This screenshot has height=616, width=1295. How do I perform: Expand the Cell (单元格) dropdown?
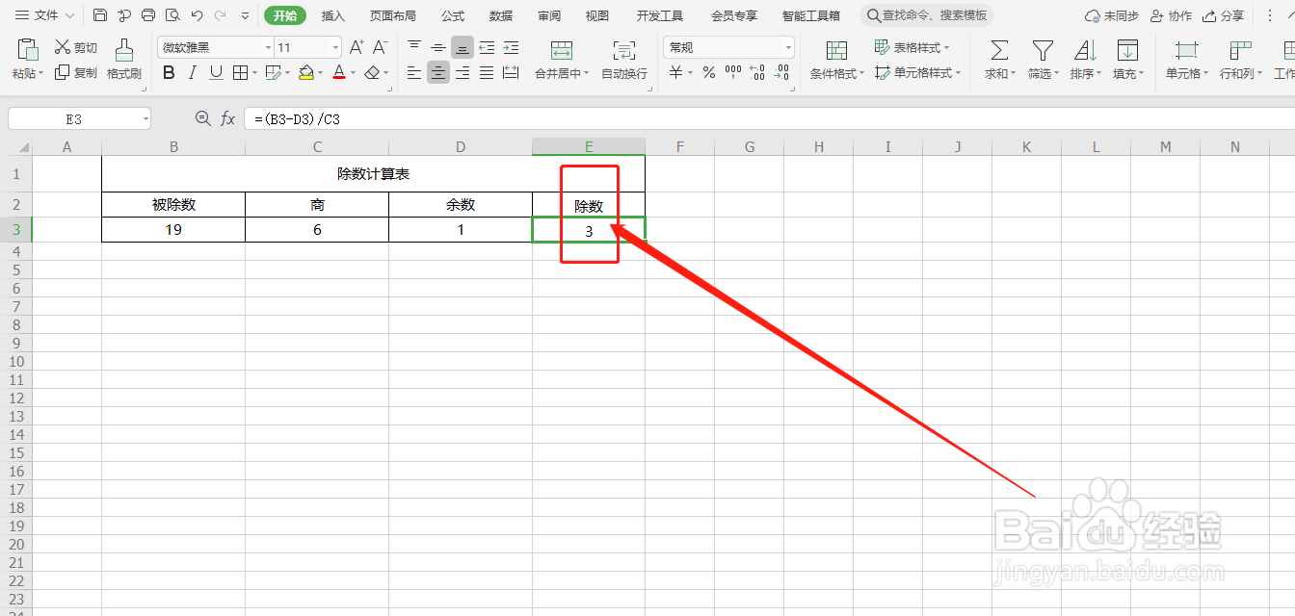click(1203, 74)
